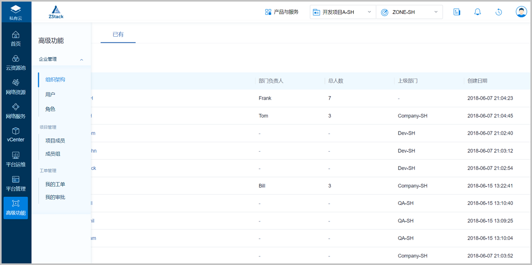Open 云资源池 cloud resource pool icon

pyautogui.click(x=15, y=59)
